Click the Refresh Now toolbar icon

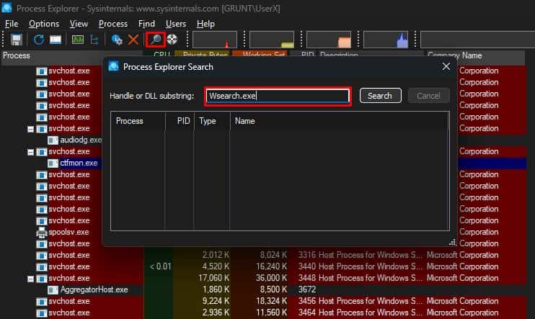pyautogui.click(x=38, y=40)
